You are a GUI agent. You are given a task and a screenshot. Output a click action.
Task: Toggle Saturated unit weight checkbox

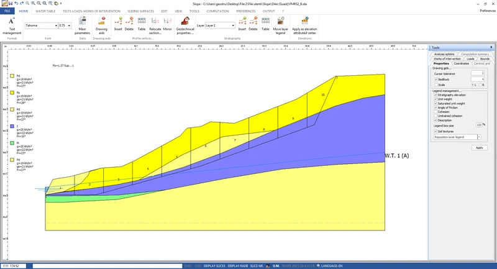tap(435, 103)
